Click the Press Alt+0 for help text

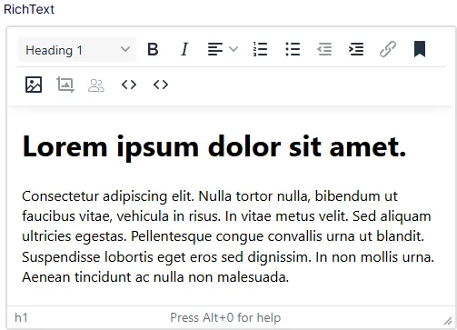225,317
